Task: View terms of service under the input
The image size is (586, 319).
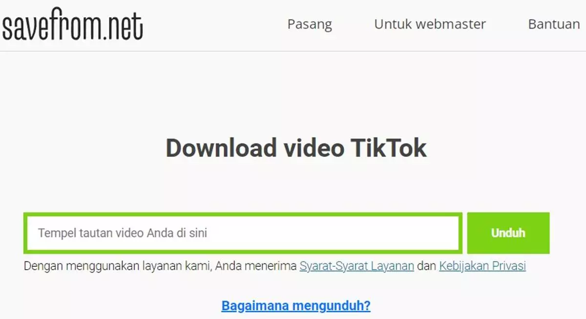Action: tap(357, 266)
